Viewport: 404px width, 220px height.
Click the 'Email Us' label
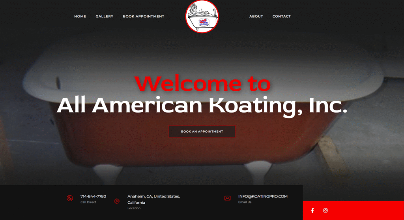[x=245, y=202]
